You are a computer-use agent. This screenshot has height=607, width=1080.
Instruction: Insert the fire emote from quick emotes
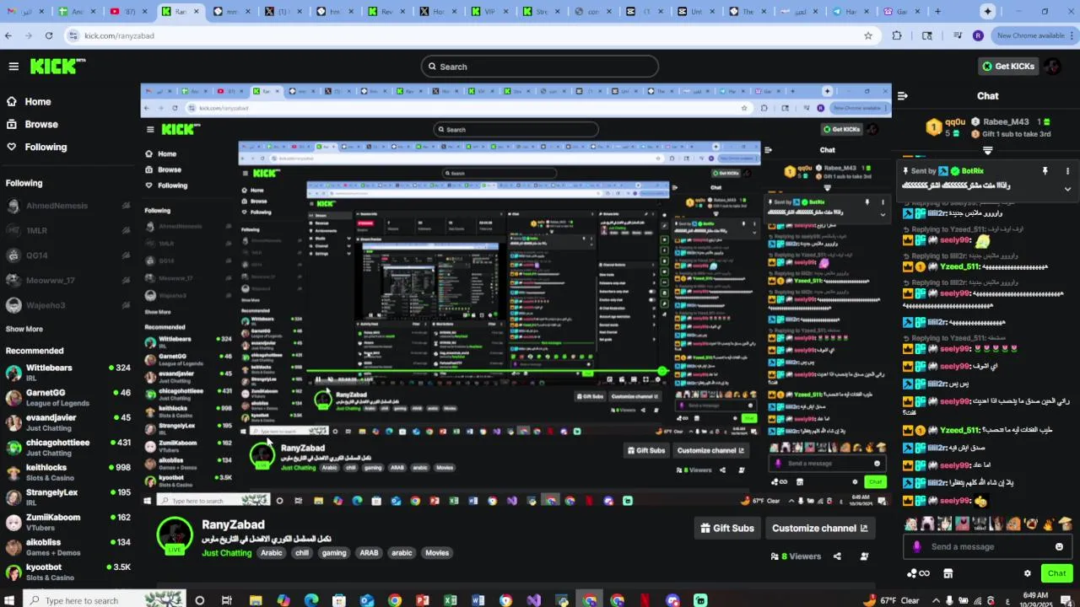(x=1048, y=524)
